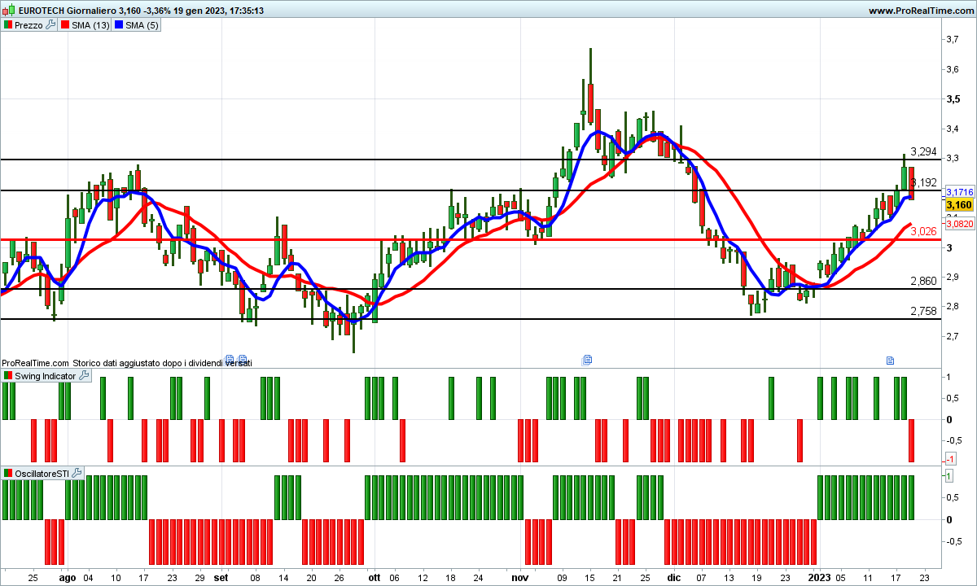Screen dimensions: 977x586
Task: Click the Swing Indicator panel label
Action: [46, 376]
